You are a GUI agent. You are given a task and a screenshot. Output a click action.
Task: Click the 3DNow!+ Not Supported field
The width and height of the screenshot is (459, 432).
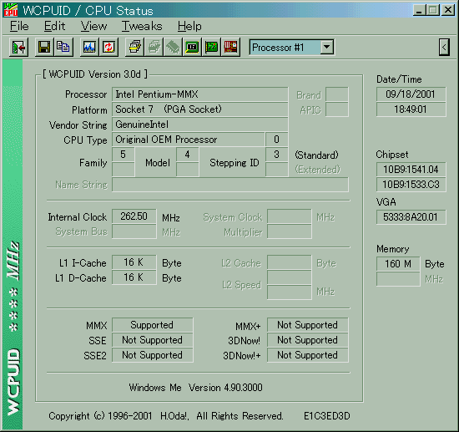point(308,355)
